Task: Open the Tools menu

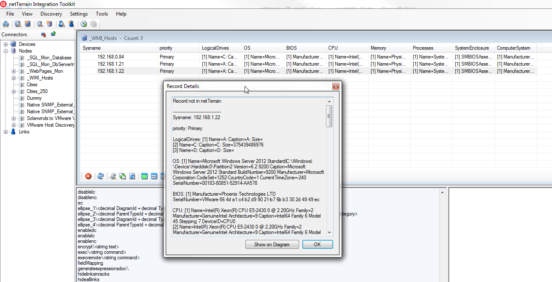Action: tap(102, 14)
